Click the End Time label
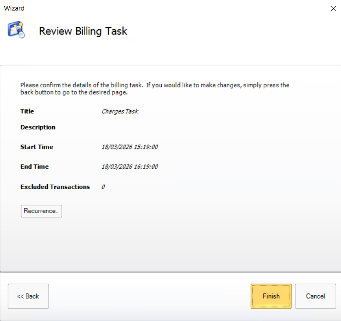This screenshot has height=321, width=341. point(35,167)
